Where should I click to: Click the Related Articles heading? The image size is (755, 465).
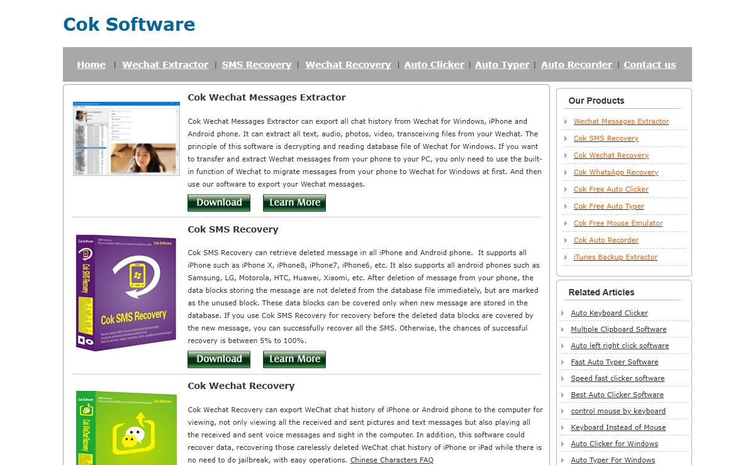601,292
